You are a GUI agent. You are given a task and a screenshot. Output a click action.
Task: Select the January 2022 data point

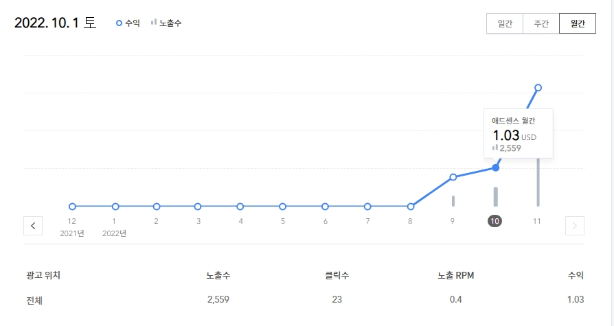(115, 207)
